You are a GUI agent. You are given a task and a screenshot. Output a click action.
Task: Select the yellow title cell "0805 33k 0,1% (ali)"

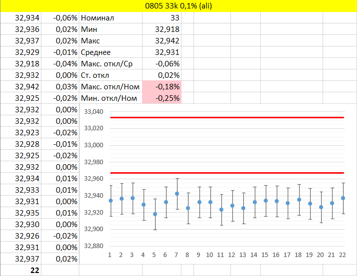pos(178,6)
